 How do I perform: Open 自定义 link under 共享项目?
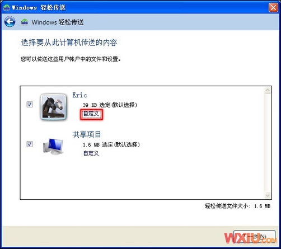point(91,153)
